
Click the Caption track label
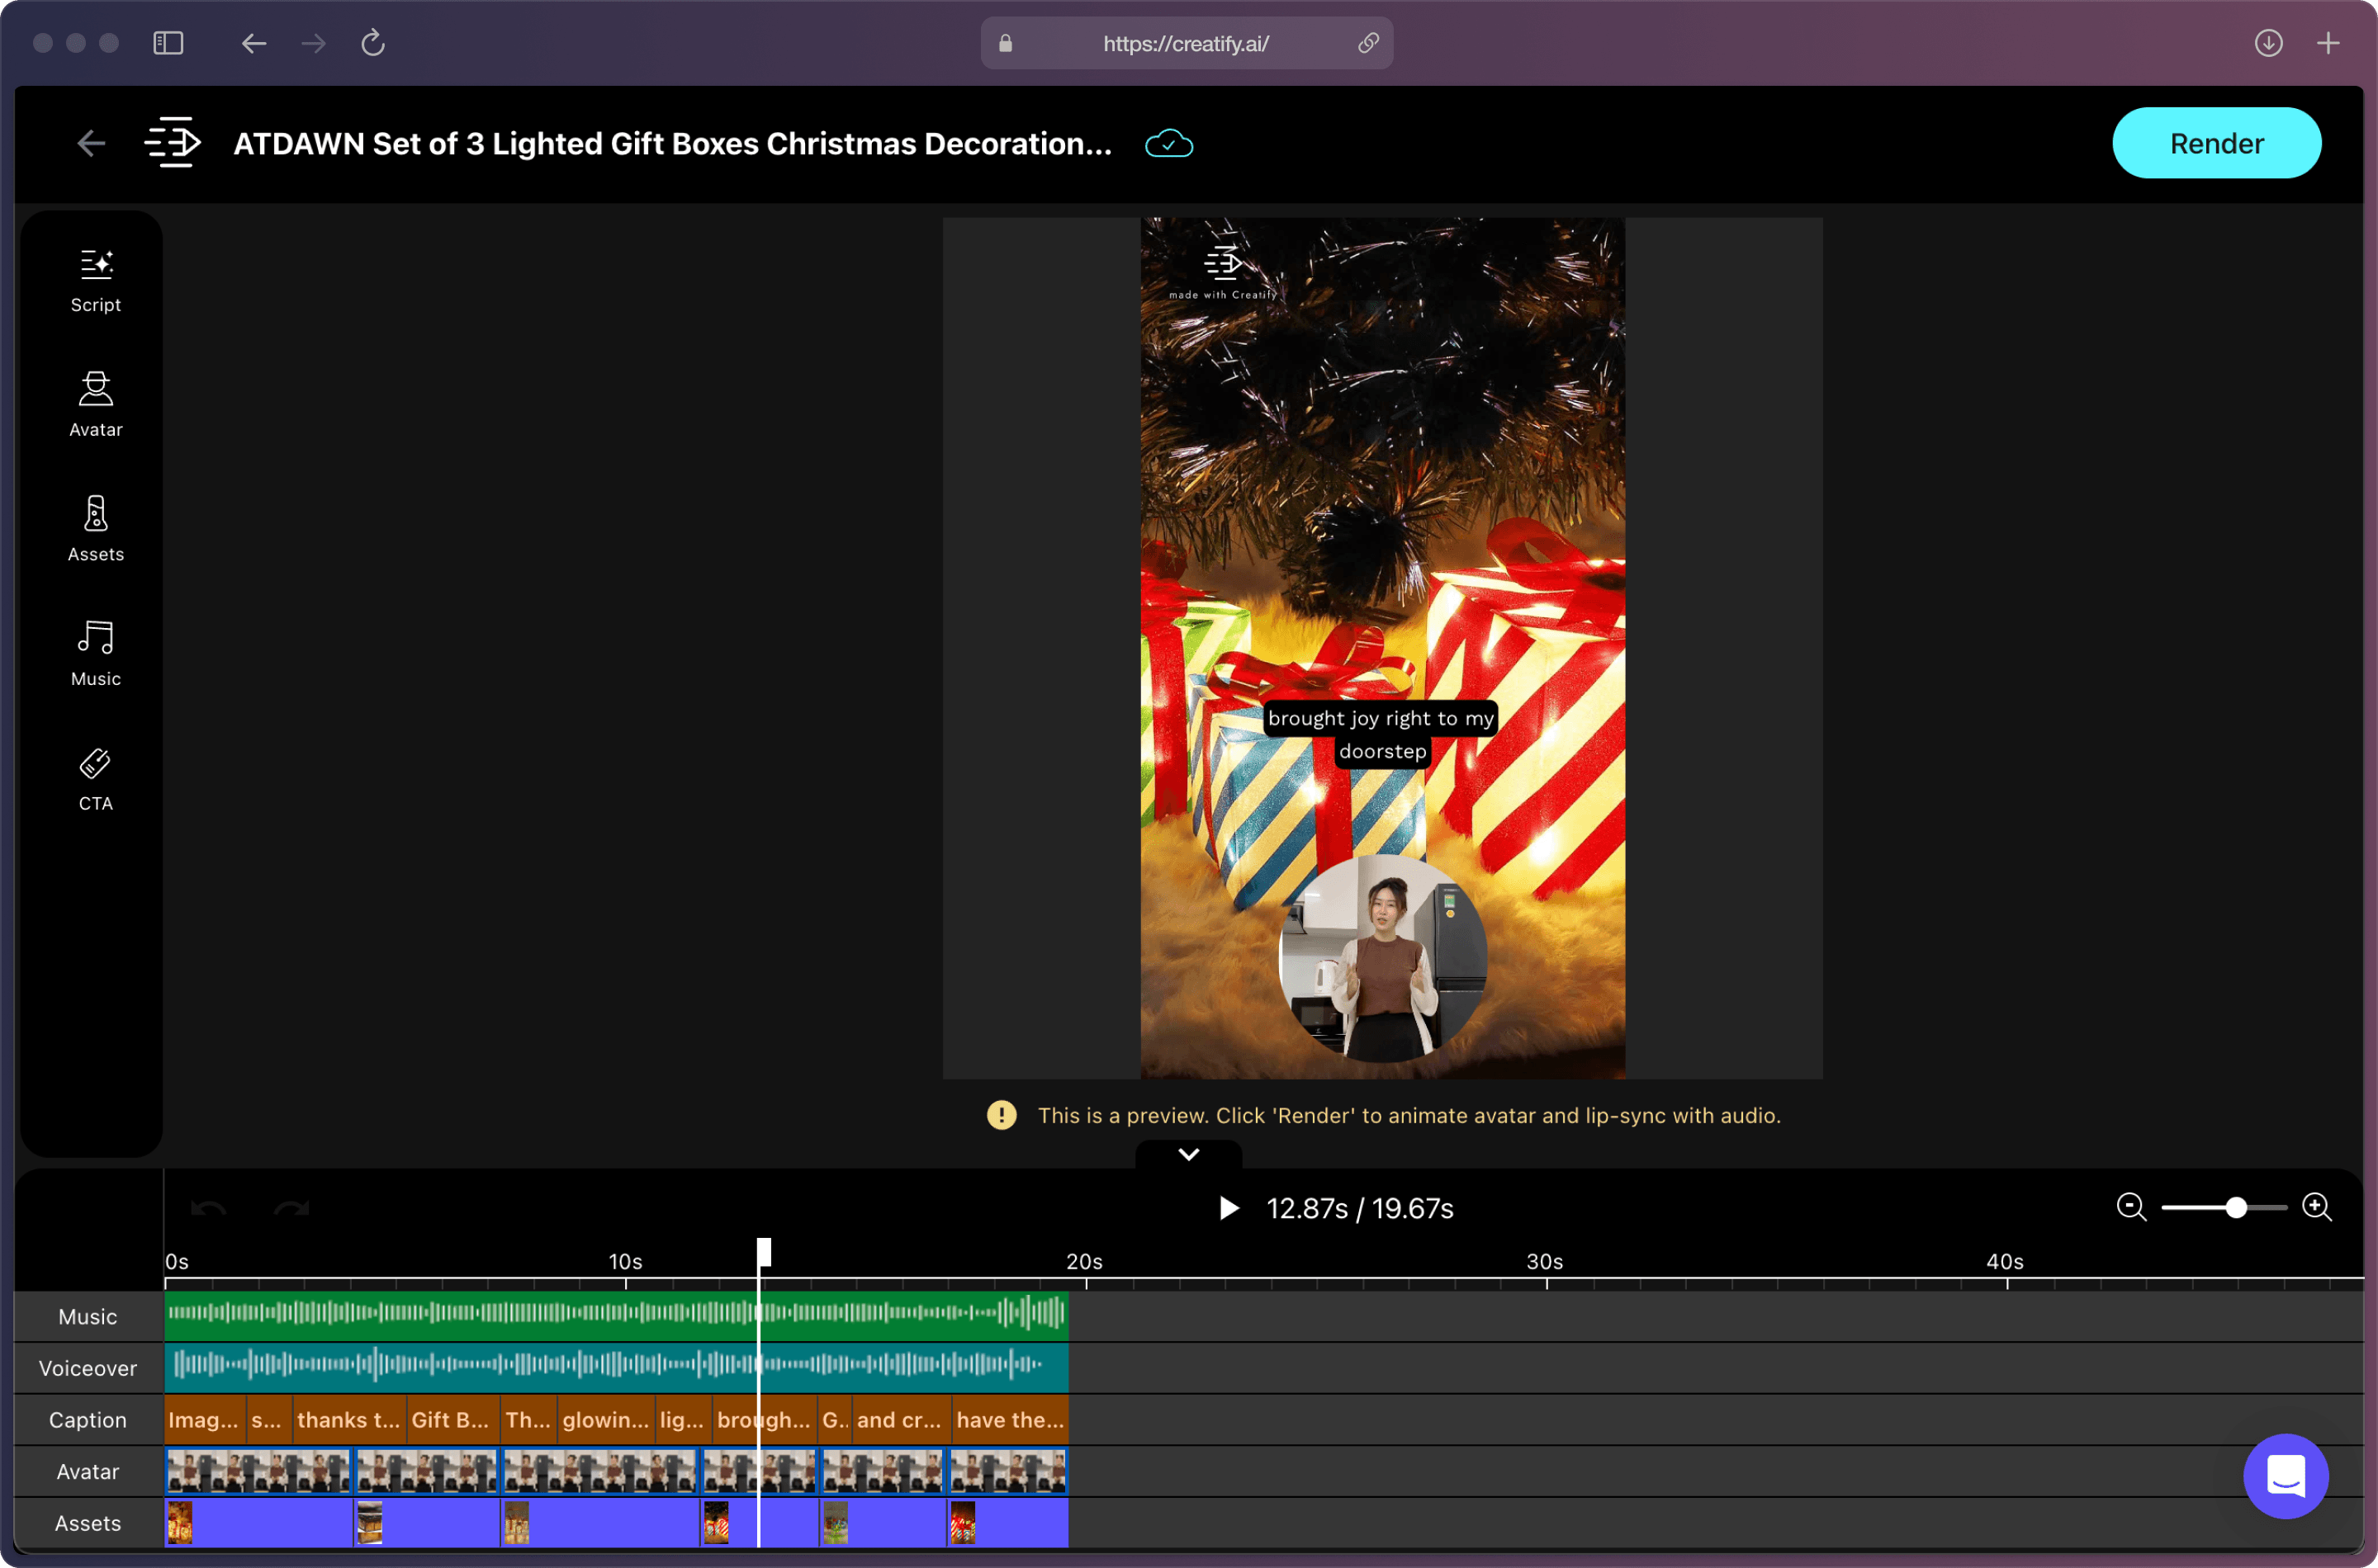click(x=88, y=1420)
